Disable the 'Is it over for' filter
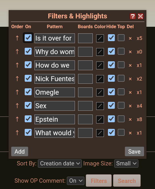The height and width of the screenshot is (189, 155). [28, 38]
